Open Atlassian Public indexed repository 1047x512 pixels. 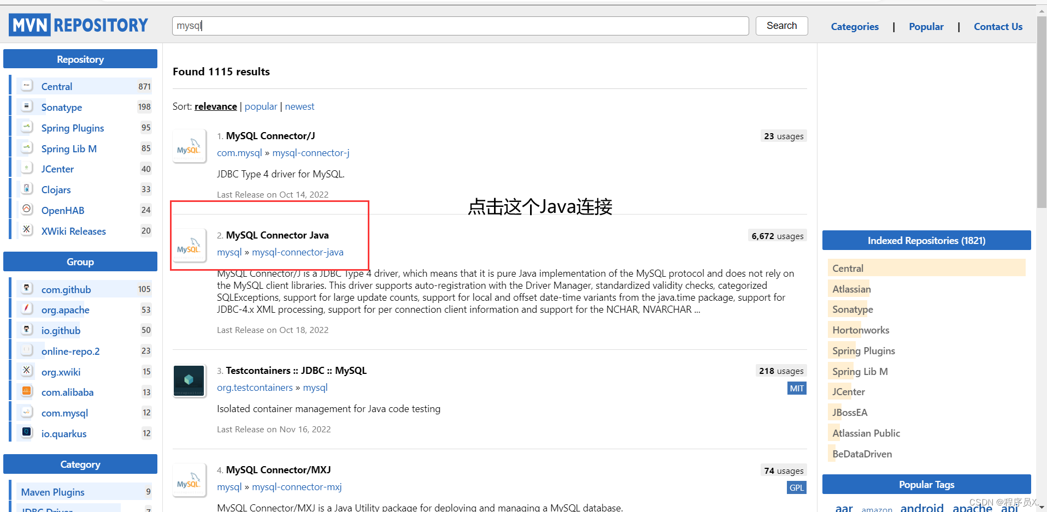tap(866, 433)
